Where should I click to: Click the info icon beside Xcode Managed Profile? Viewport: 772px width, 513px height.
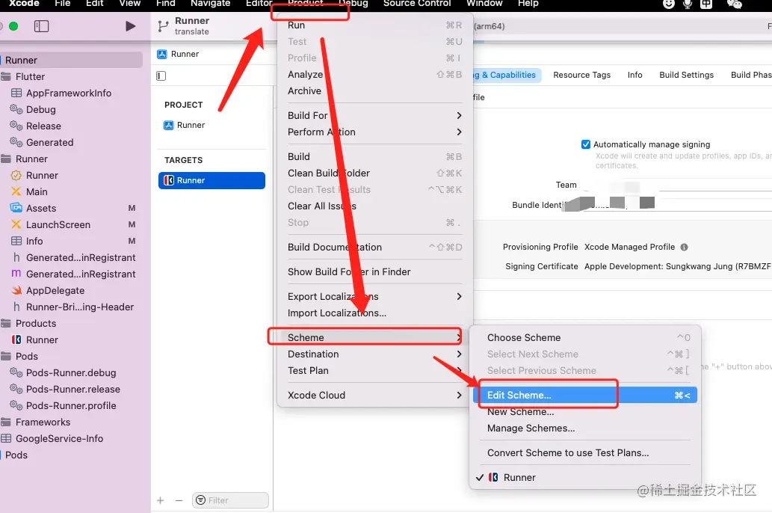point(684,247)
